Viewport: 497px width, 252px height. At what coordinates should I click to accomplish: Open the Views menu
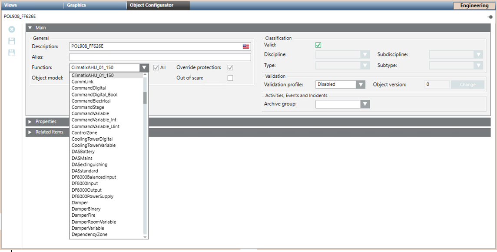[10, 5]
